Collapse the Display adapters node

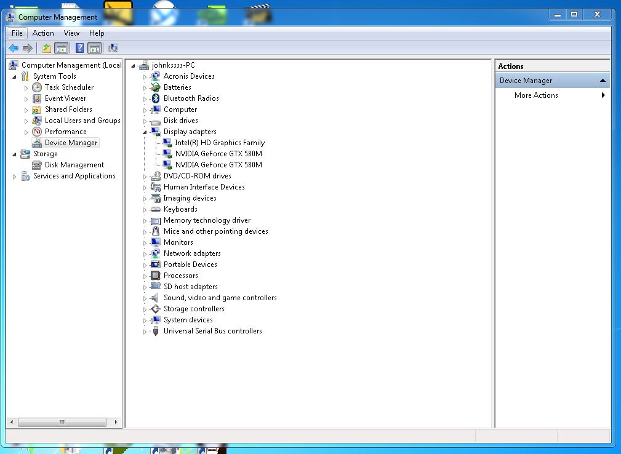click(x=145, y=132)
